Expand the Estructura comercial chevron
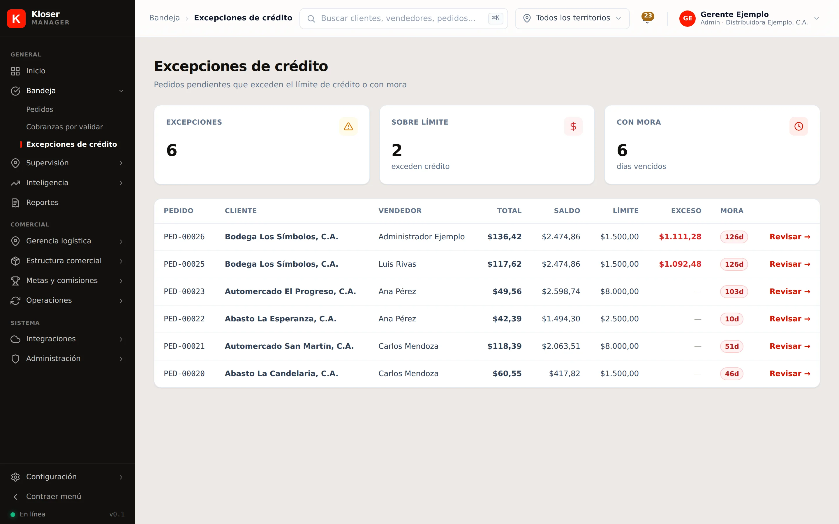Screen dimensions: 839x524 coord(121,261)
